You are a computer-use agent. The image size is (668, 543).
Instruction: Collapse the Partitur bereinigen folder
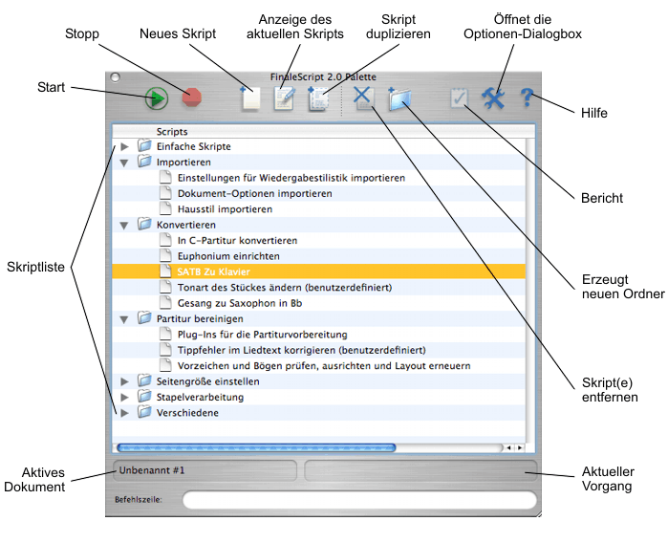point(124,319)
